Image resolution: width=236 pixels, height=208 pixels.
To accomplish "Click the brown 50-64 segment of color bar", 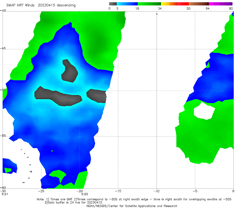I will click(x=199, y=4).
